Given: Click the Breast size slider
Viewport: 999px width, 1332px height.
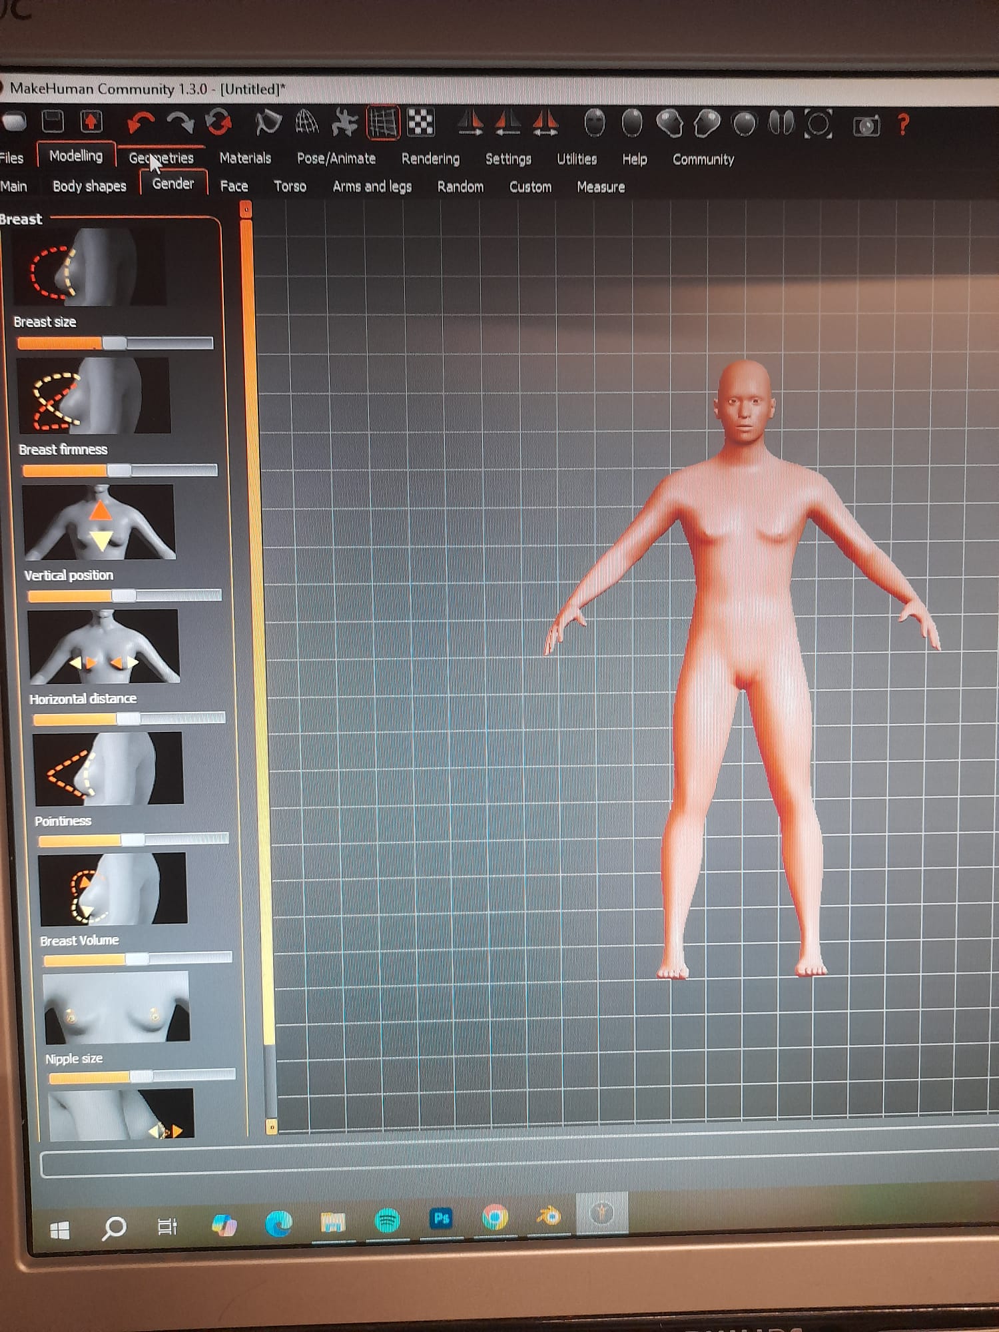Looking at the screenshot, I should [115, 343].
